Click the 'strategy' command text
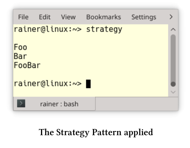 tap(104, 30)
